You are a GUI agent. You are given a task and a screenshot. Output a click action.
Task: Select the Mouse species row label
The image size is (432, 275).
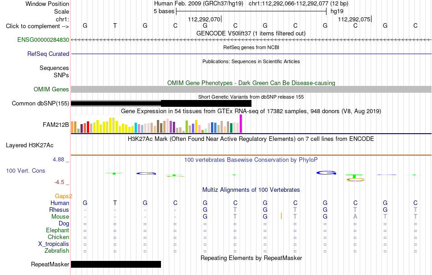coord(60,217)
